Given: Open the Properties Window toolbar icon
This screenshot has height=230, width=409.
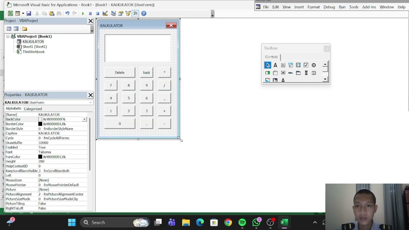Looking at the screenshot, I should pos(121,13).
